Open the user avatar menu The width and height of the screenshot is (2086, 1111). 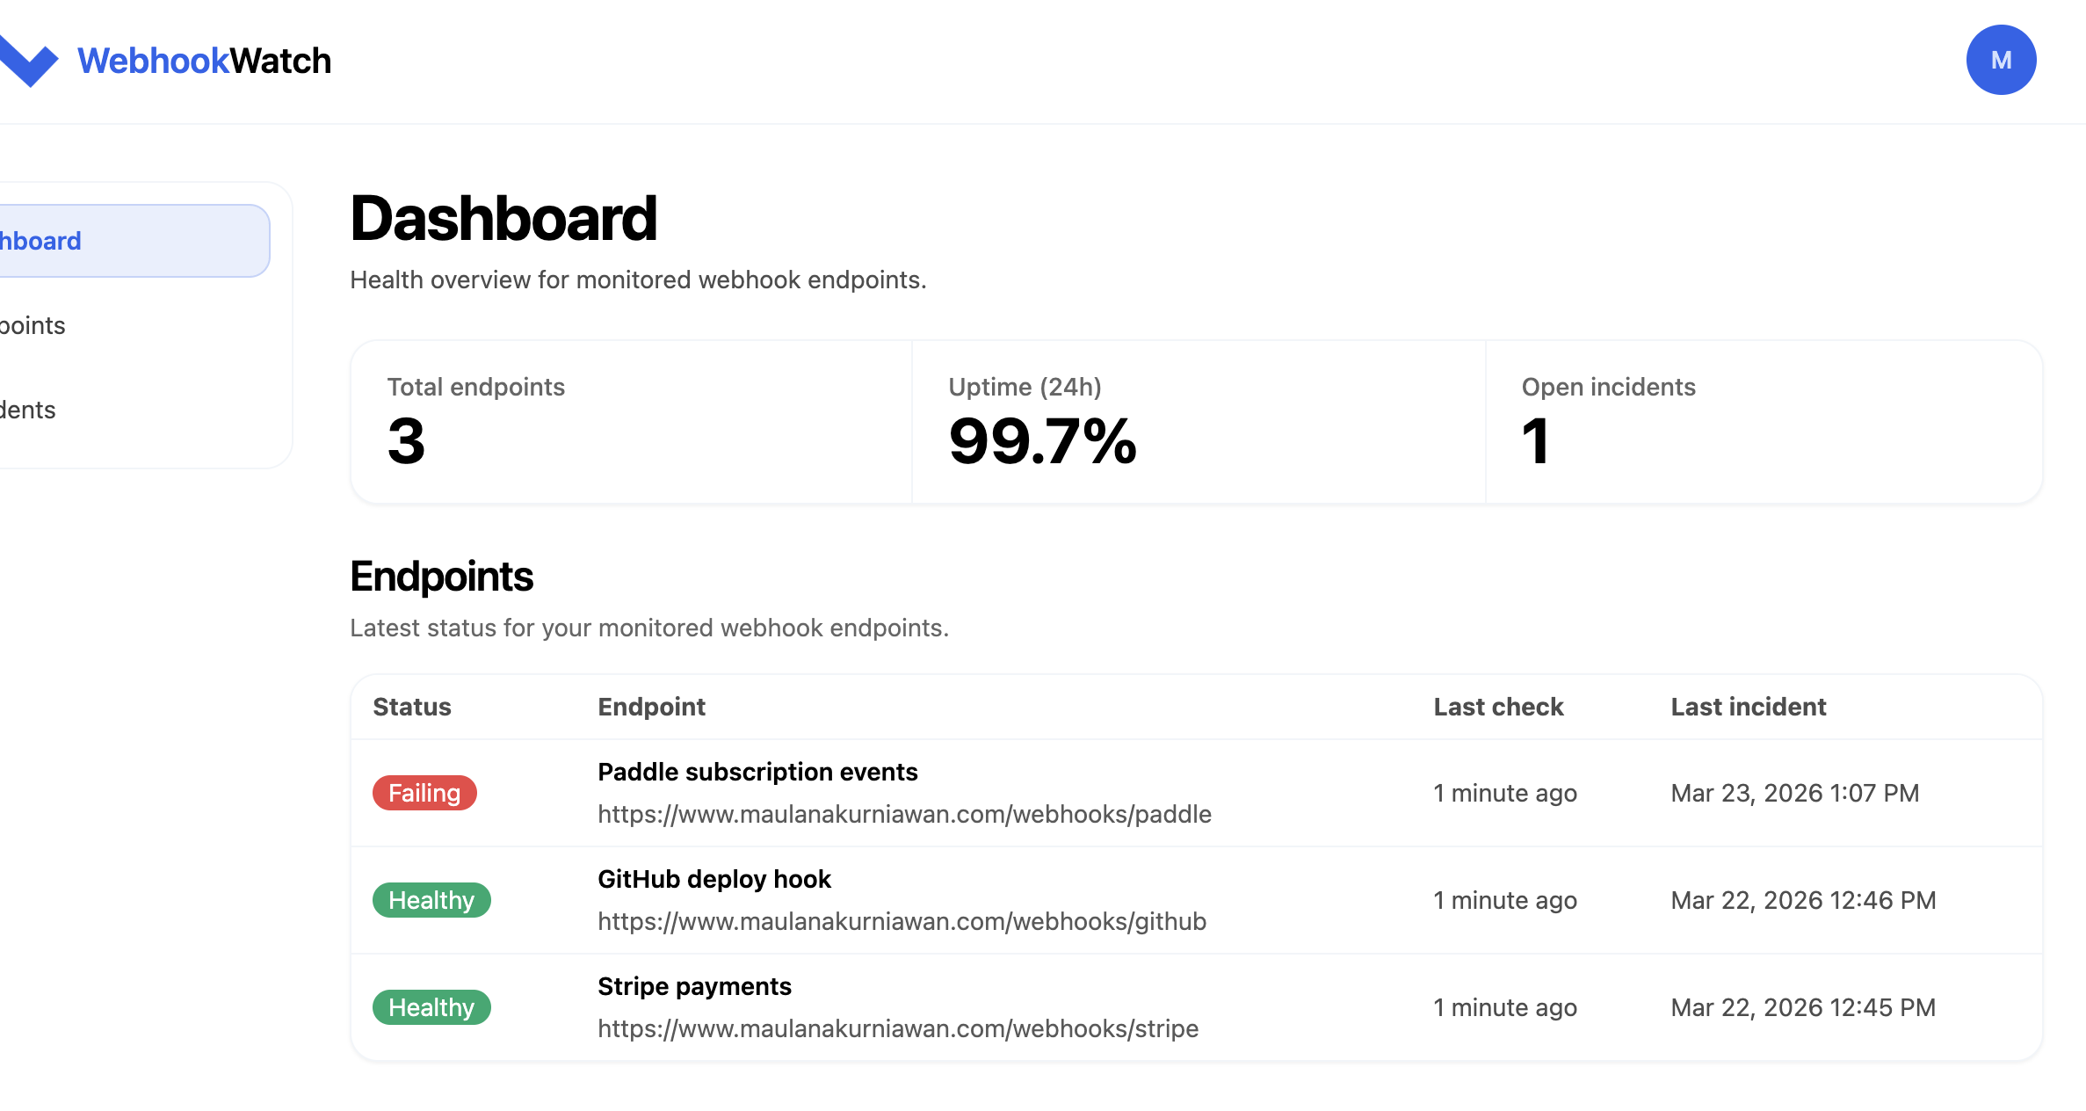2002,59
